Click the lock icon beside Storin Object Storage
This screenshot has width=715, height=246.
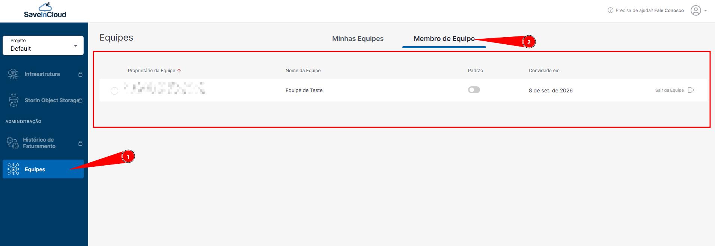81,101
